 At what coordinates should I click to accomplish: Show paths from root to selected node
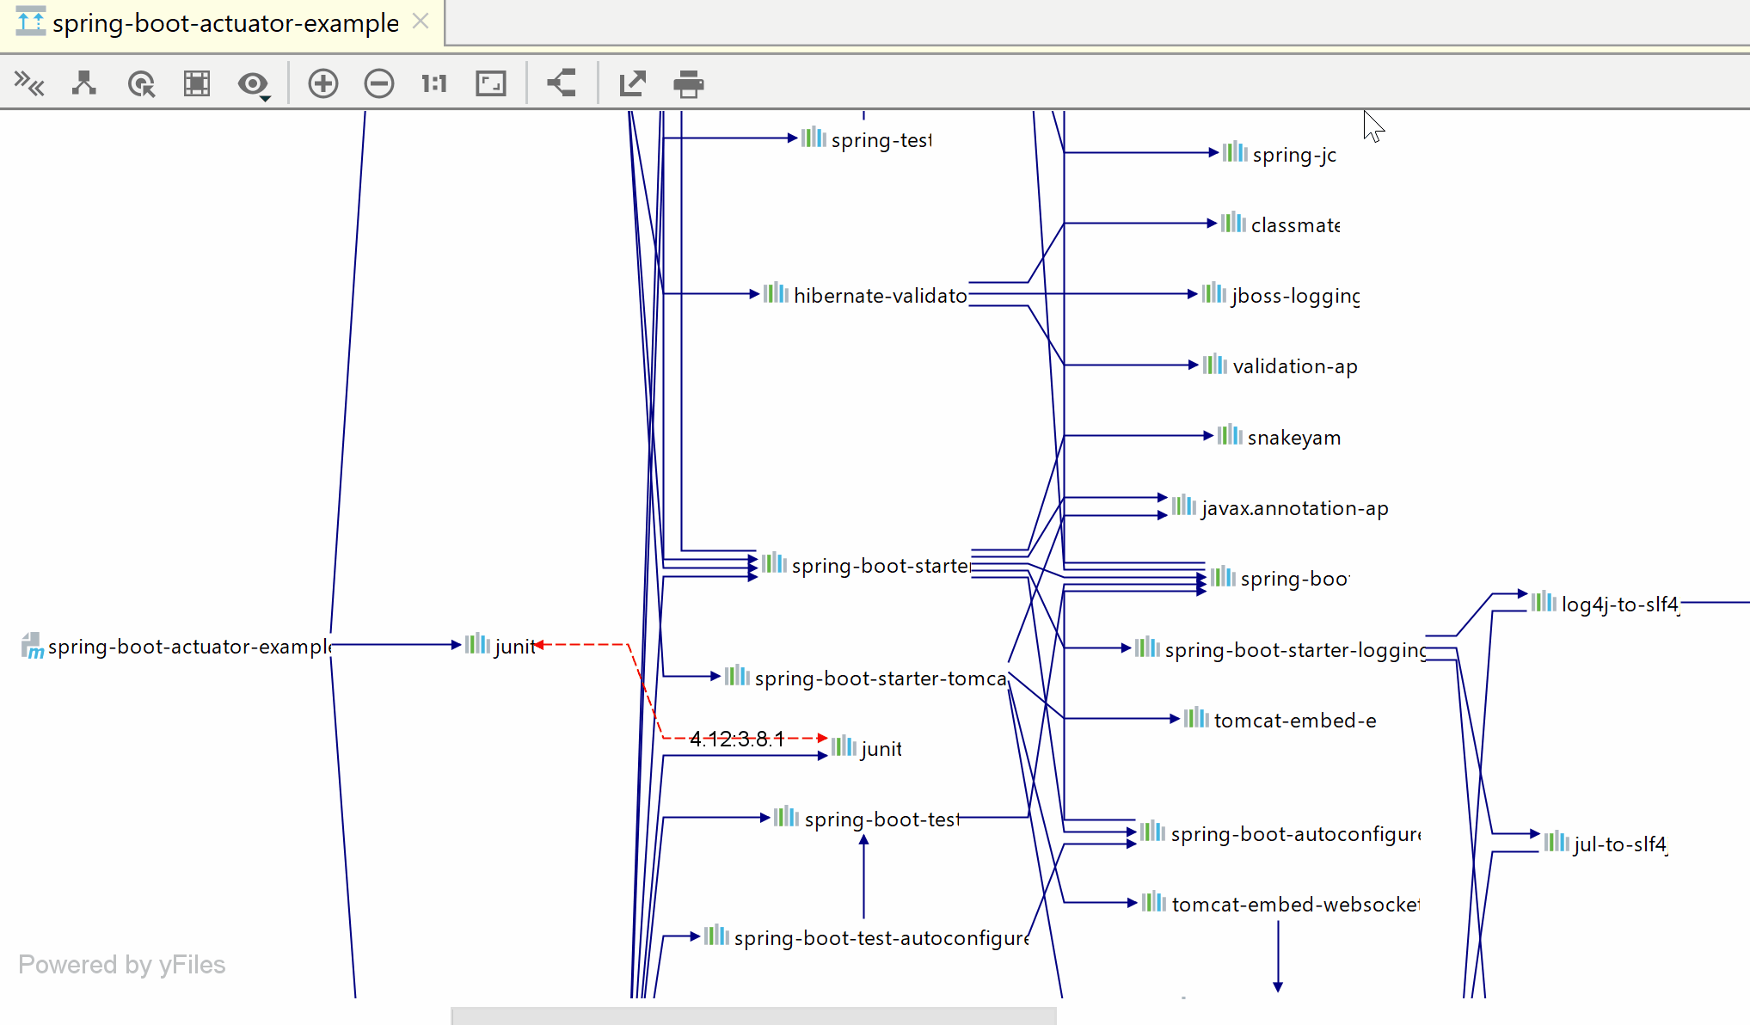tap(561, 83)
